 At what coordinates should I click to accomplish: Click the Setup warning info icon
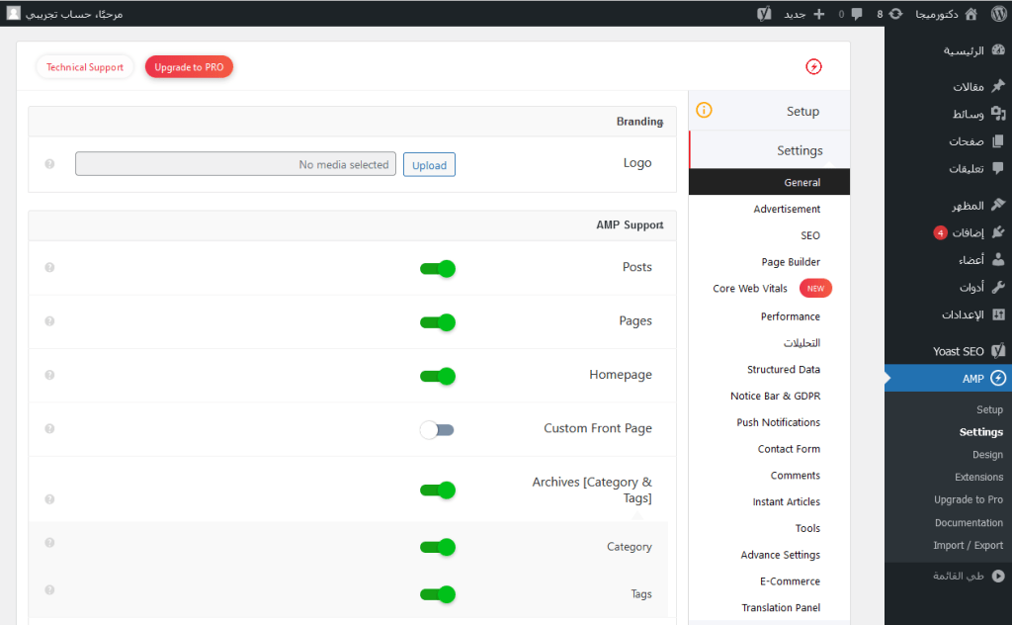point(704,111)
